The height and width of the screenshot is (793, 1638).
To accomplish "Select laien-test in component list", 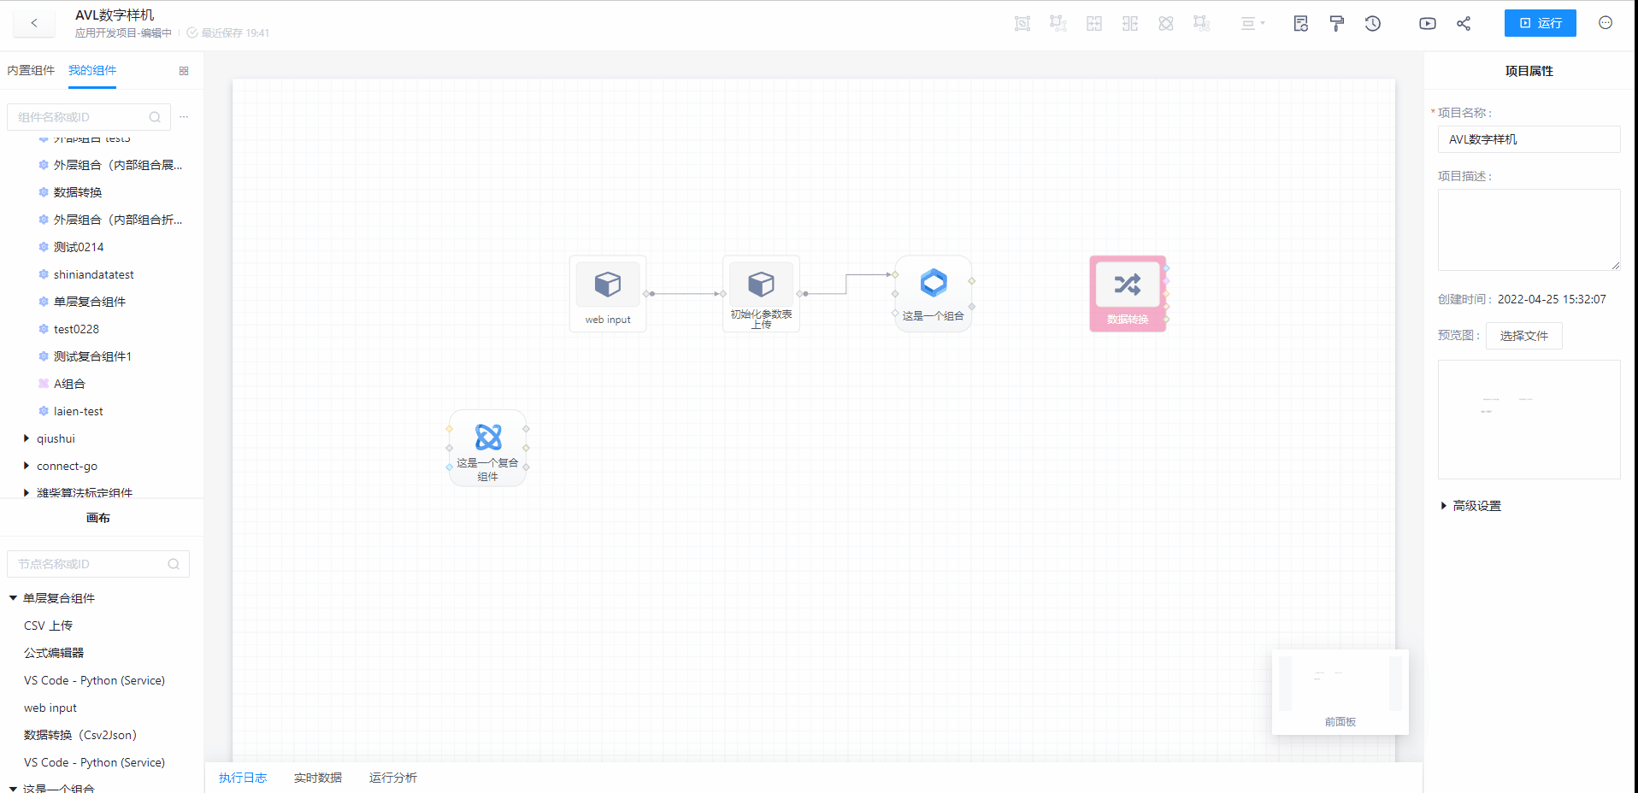I will point(78,411).
